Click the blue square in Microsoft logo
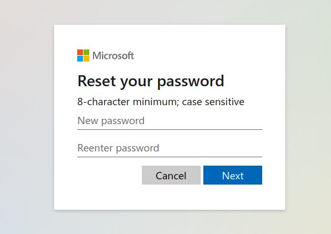 (x=80, y=58)
